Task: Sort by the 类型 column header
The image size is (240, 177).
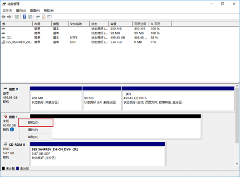Action: 60,24
